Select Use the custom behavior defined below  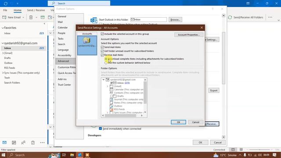(x=106, y=63)
